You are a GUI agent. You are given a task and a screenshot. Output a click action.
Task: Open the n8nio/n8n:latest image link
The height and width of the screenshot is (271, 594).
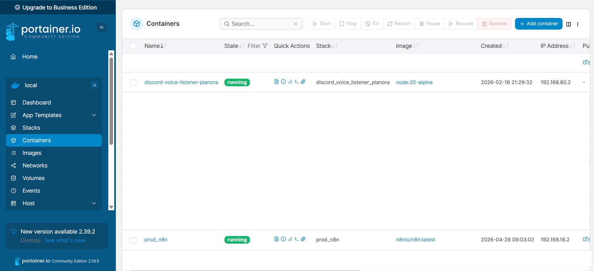click(416, 240)
